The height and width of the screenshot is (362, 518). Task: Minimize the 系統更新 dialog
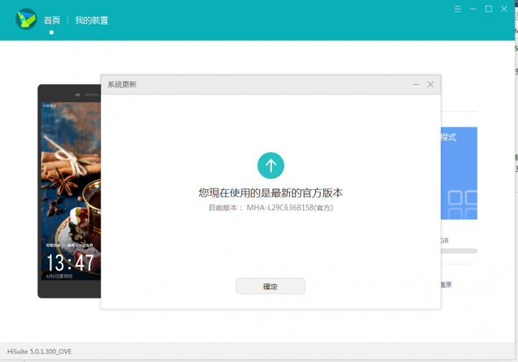click(x=416, y=85)
